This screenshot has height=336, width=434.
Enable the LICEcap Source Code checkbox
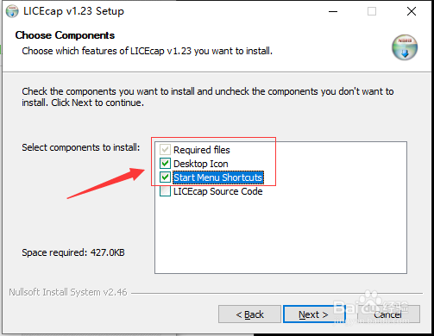coord(165,191)
